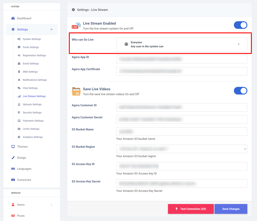
Task: Select Notifications Settings text in submenu
Action: pos(35,80)
